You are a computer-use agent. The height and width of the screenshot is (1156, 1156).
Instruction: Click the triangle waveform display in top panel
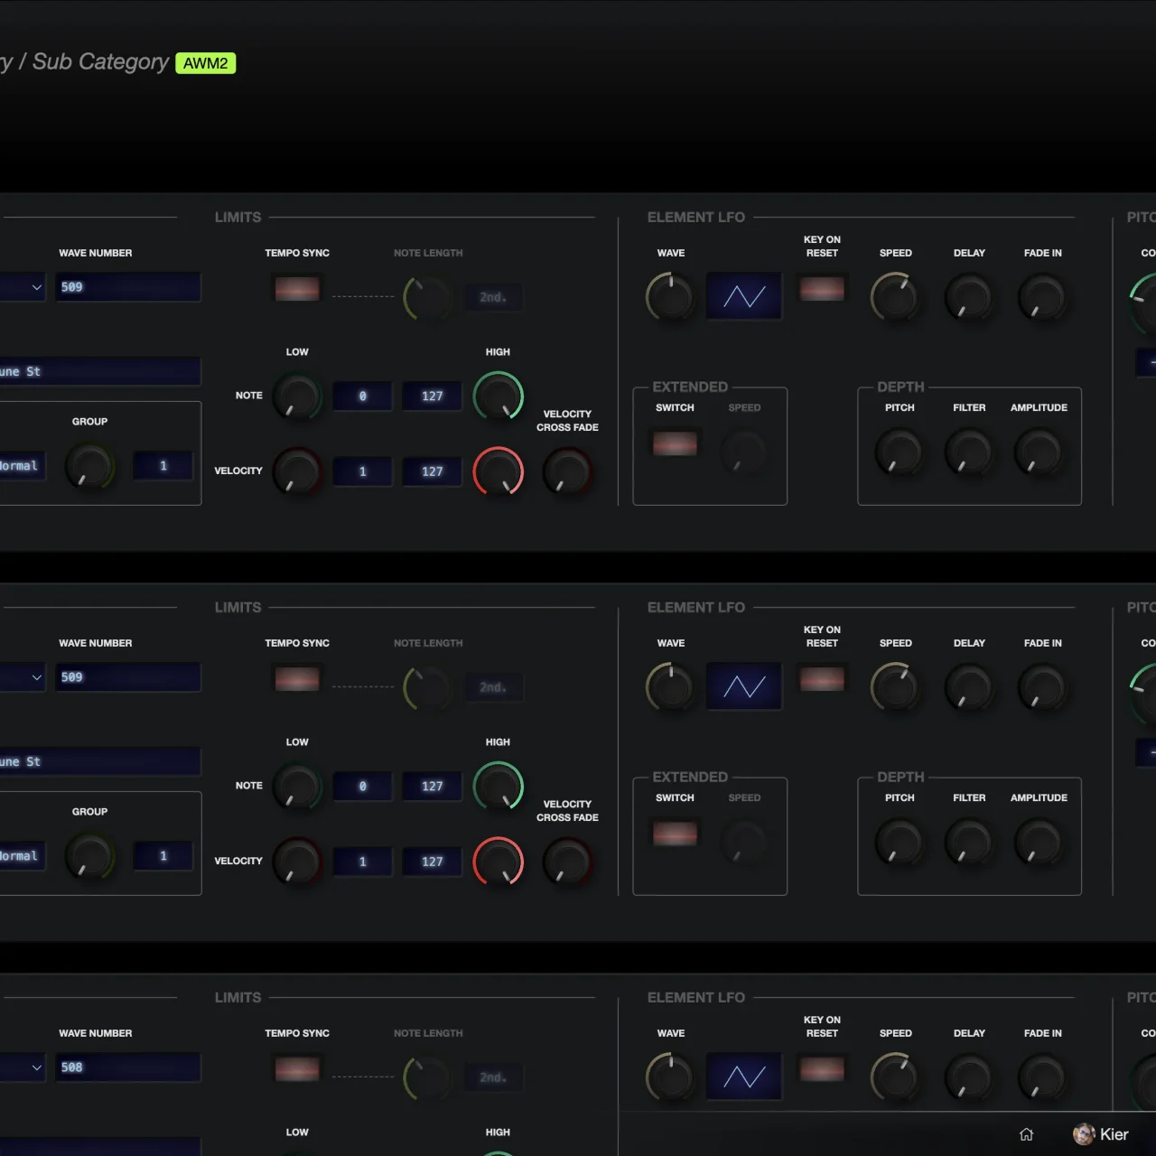pos(743,296)
